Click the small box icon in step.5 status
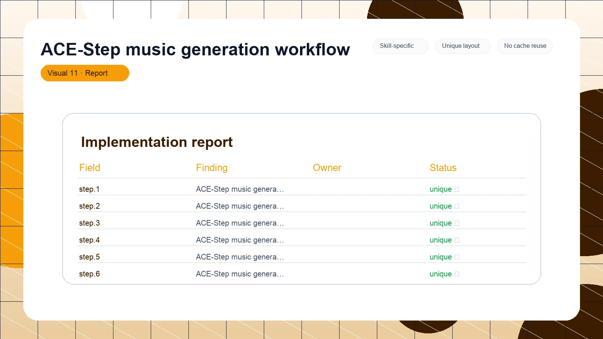603x339 pixels. (457, 257)
